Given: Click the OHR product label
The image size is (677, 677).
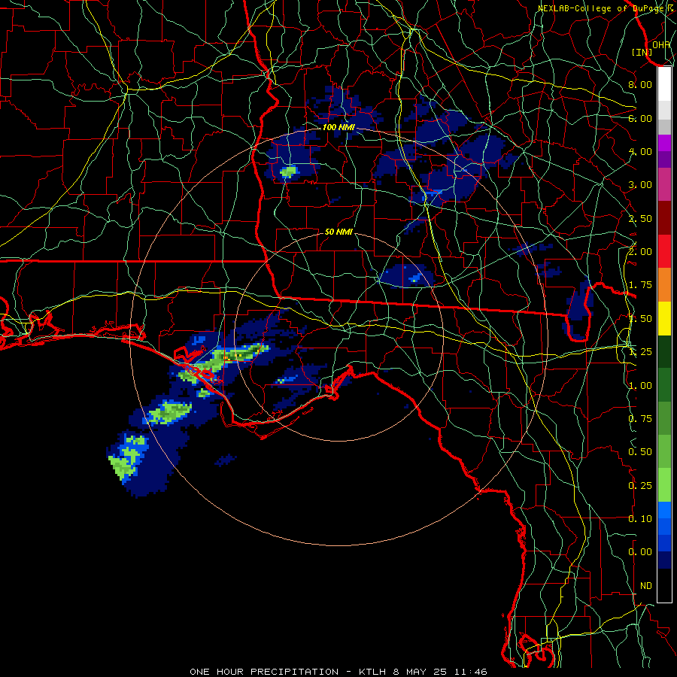Looking at the screenshot, I should point(661,44).
